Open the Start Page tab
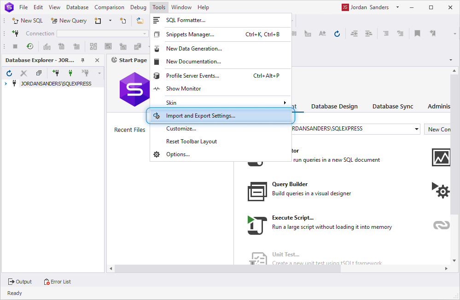 pyautogui.click(x=129, y=60)
